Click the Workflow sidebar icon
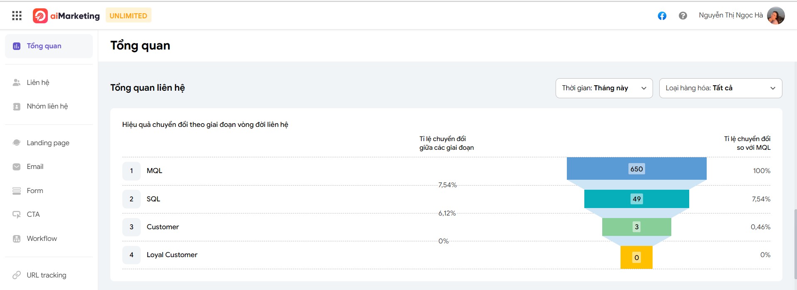Screen dimensions: 797x290 click(x=17, y=239)
